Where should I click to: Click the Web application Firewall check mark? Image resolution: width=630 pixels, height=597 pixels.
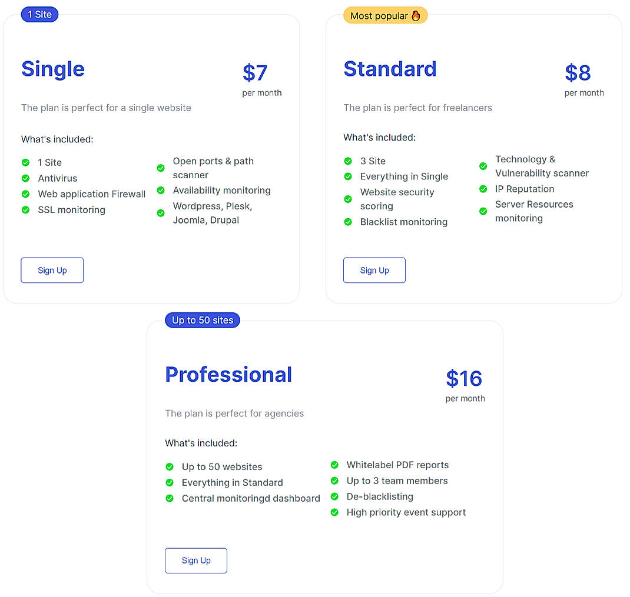[x=25, y=194]
